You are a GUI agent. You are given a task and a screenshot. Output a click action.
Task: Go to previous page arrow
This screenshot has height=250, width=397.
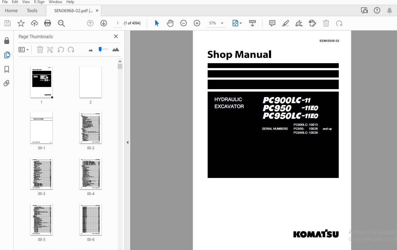pos(90,23)
